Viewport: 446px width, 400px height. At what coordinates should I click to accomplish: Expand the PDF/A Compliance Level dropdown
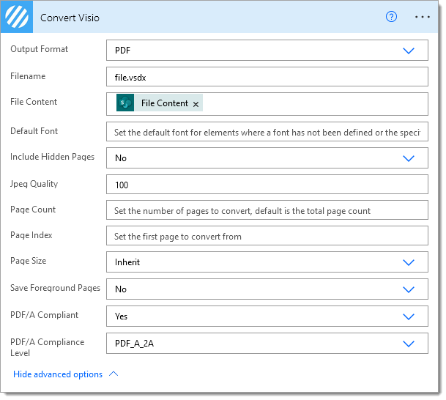(267, 344)
